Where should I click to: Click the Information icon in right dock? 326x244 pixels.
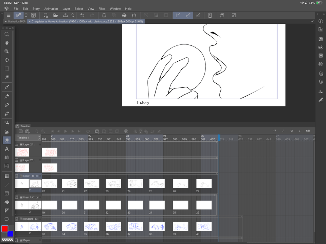tap(321, 21)
